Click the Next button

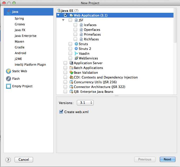click(167, 159)
